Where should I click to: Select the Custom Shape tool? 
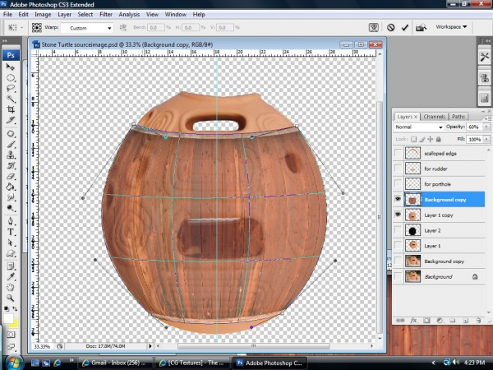click(11, 253)
